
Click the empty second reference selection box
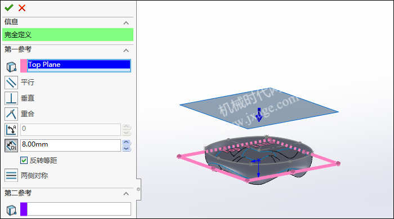pos(75,209)
